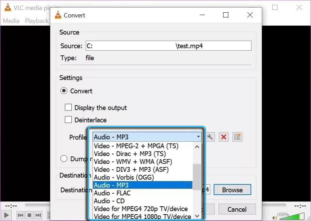Skip to next media track
The width and height of the screenshot is (311, 221).
[38, 215]
